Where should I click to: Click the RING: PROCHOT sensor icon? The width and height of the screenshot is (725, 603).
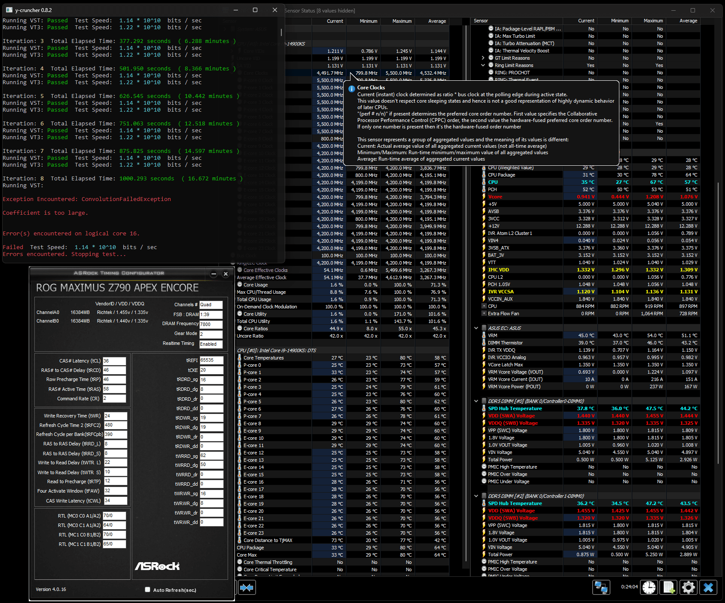click(491, 73)
